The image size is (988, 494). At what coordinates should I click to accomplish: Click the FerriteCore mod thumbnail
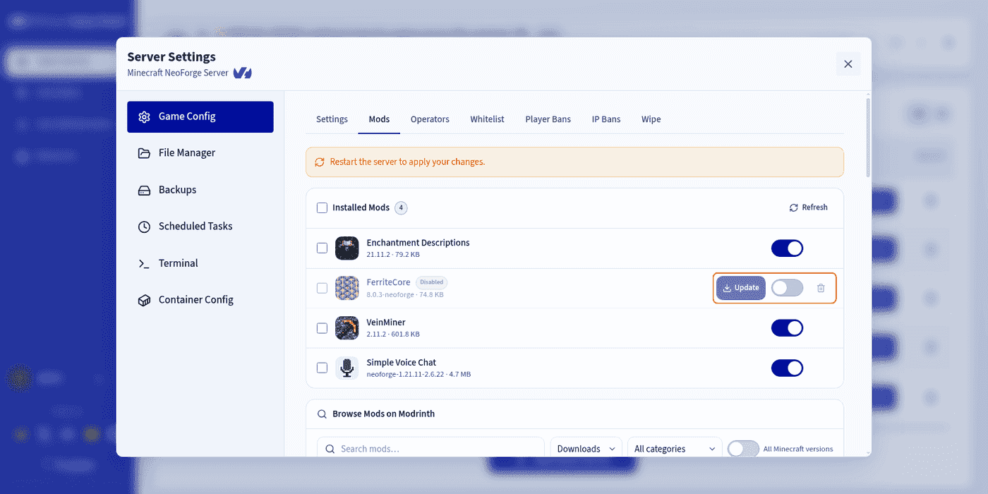(x=347, y=288)
